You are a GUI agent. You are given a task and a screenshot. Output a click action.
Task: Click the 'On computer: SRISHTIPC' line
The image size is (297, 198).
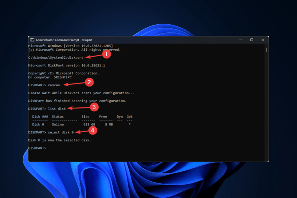[x=50, y=77]
